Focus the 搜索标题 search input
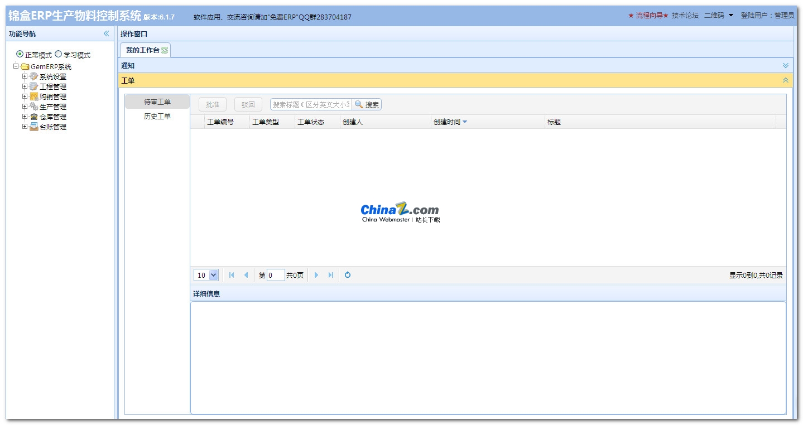Viewport: 803px width, 425px height. click(x=311, y=104)
